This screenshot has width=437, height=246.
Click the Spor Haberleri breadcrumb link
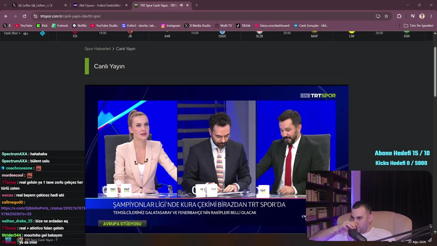tap(98, 49)
